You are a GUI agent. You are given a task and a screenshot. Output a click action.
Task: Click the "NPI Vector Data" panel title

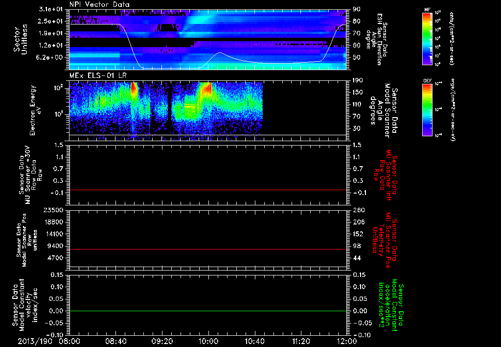(99, 4)
